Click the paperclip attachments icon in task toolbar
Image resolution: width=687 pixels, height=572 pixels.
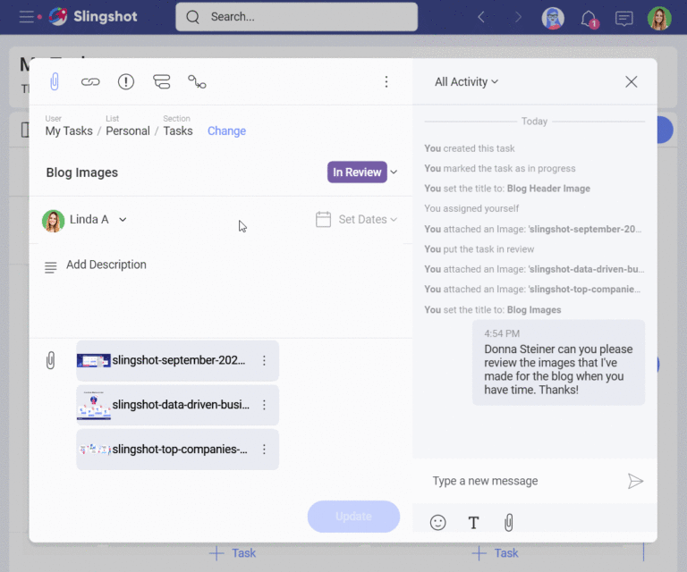(x=54, y=82)
